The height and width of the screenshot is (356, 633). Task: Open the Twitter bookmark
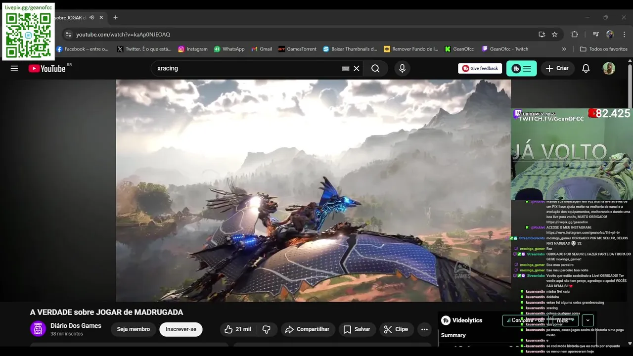click(144, 49)
